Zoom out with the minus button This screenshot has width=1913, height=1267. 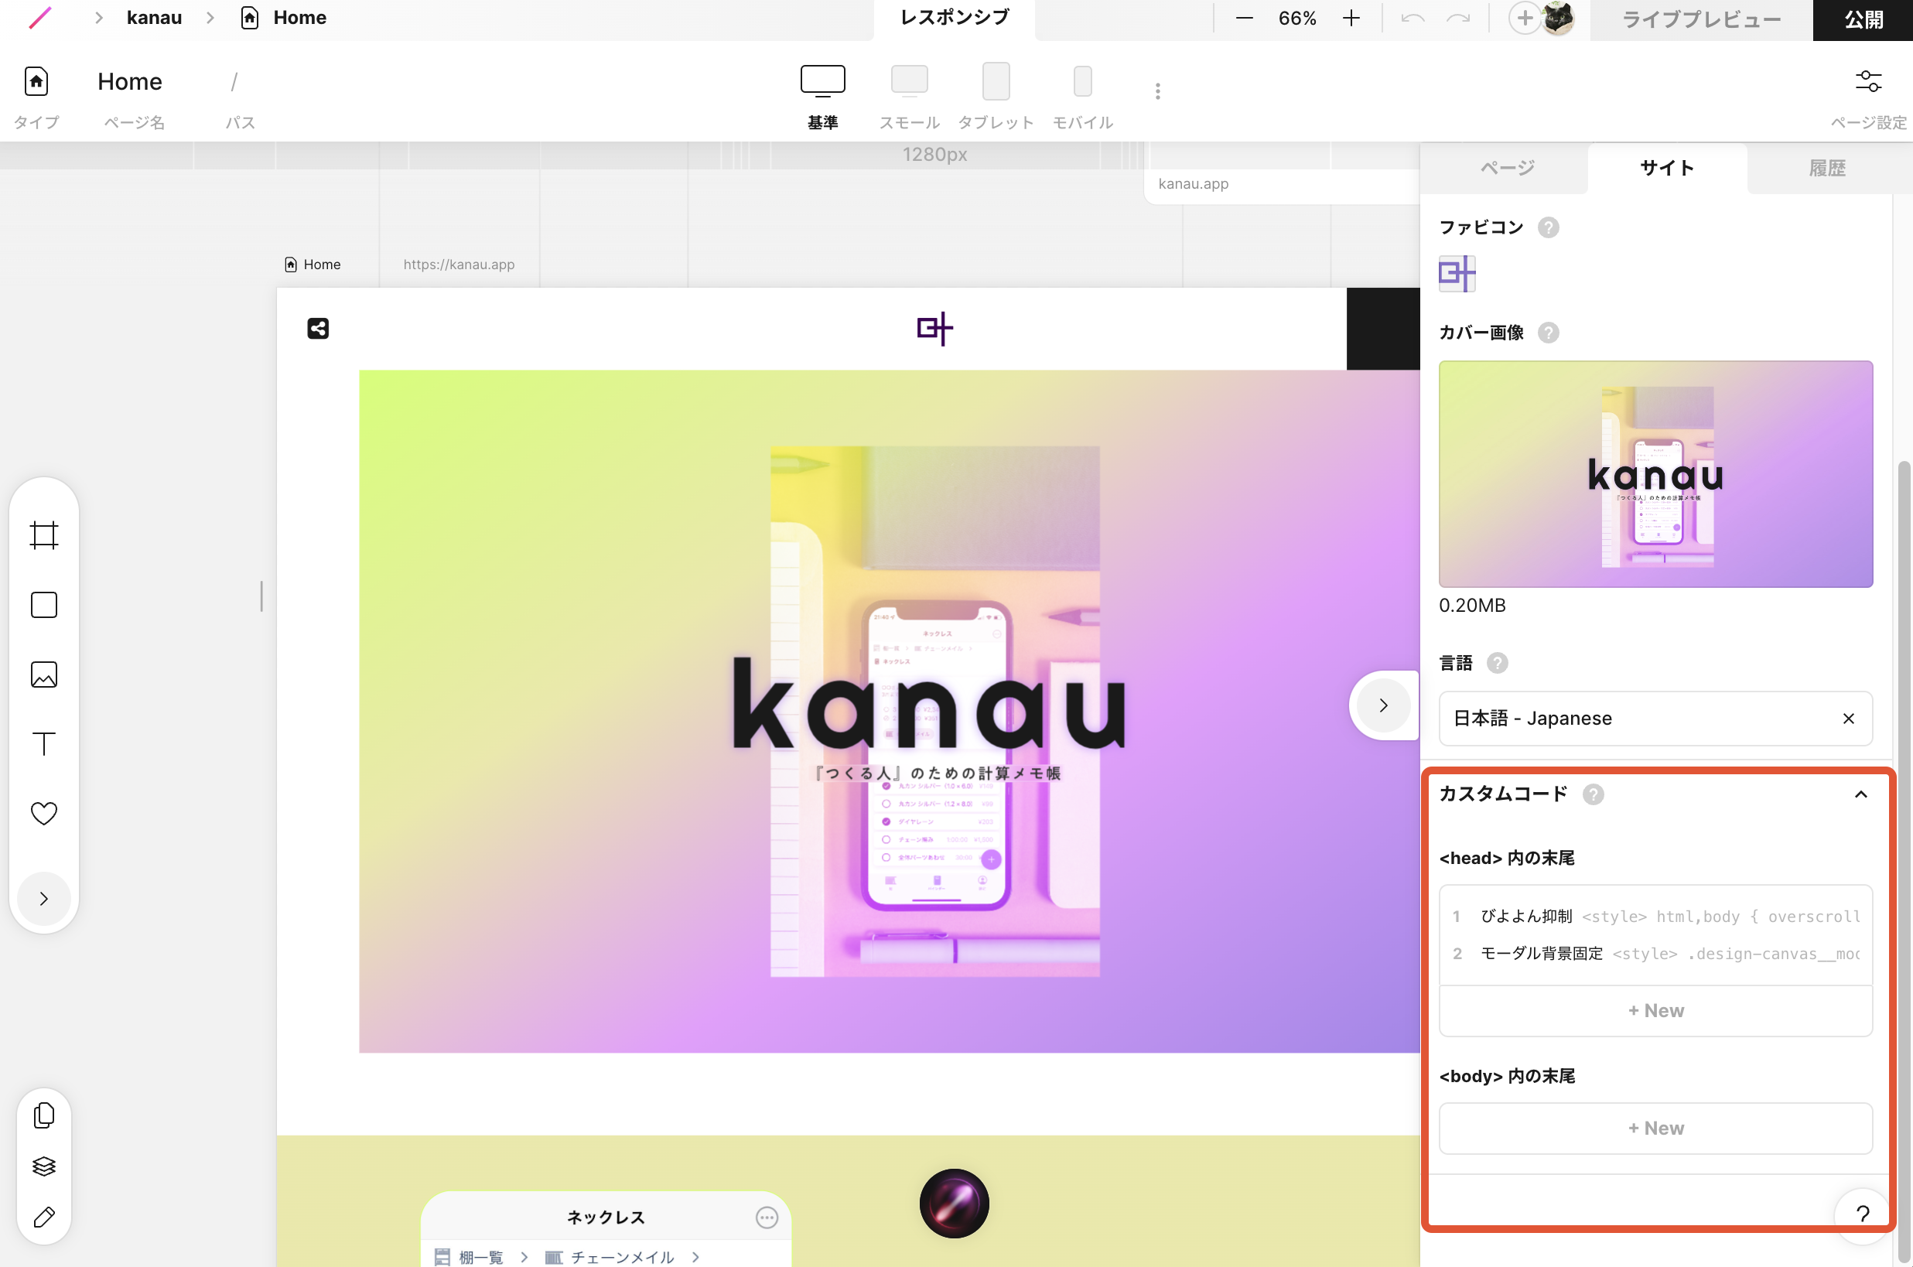pyautogui.click(x=1244, y=18)
